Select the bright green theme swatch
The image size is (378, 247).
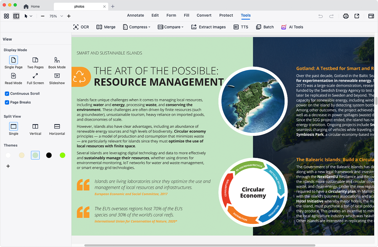pos(62,155)
